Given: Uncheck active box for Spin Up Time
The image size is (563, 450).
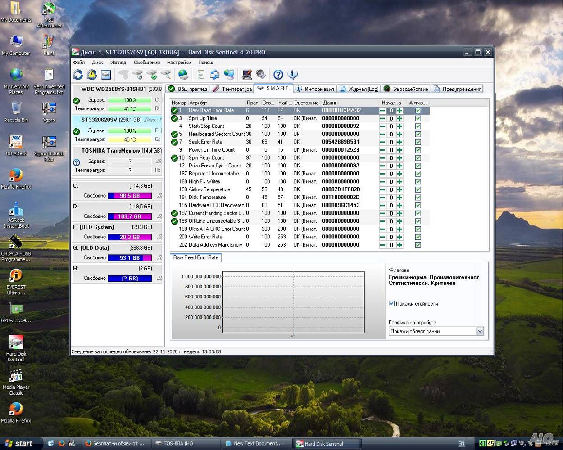Looking at the screenshot, I should [x=418, y=118].
